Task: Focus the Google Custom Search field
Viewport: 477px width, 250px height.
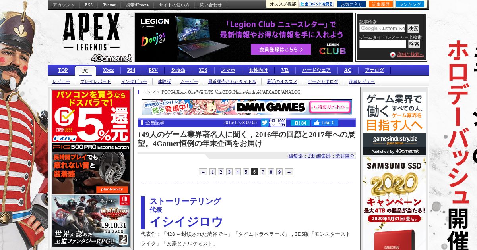Action: coord(382,28)
